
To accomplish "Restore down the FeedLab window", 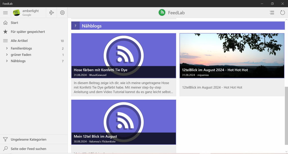I will (x=272, y=4).
